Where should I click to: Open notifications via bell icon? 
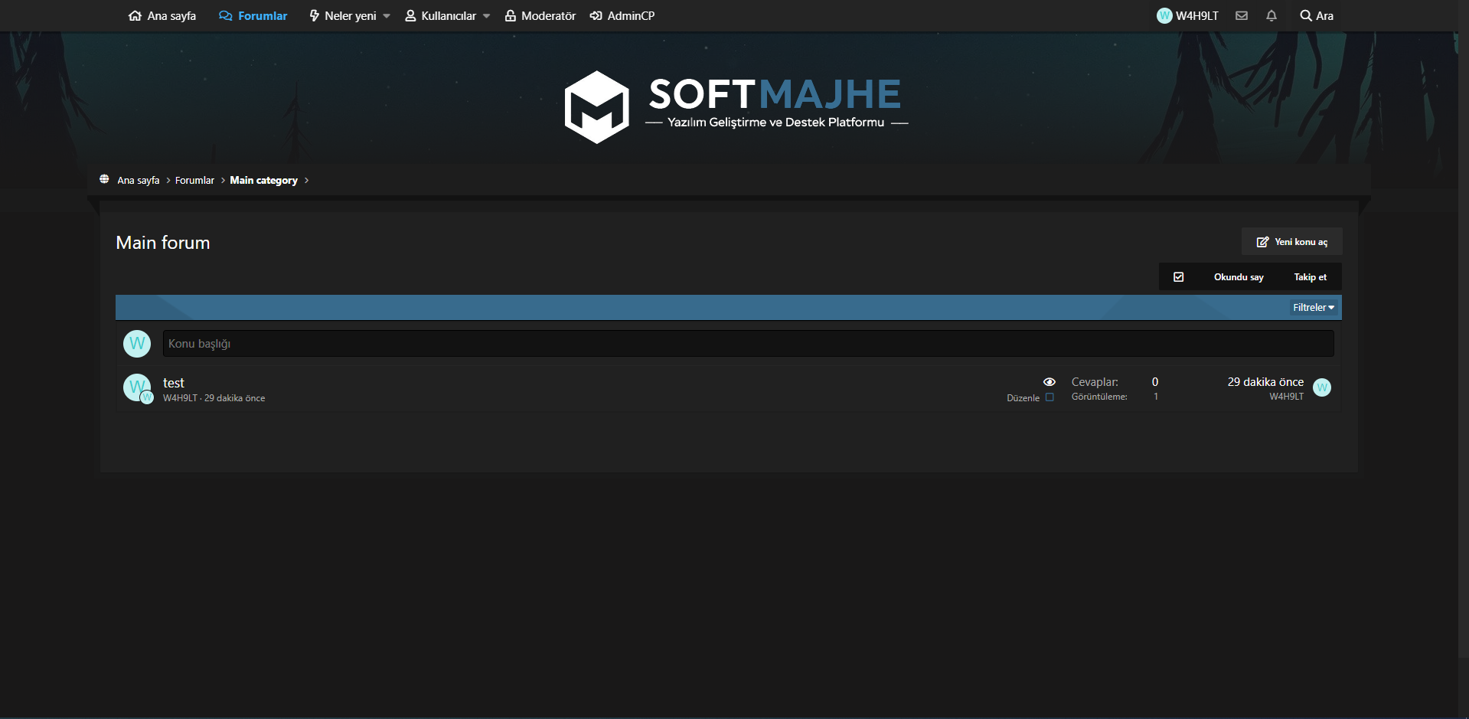coord(1271,15)
